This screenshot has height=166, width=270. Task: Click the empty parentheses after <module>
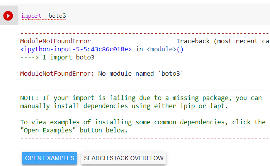pos(180,49)
